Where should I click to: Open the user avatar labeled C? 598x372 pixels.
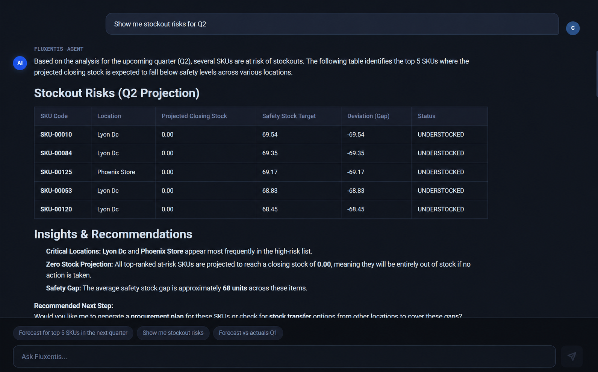[x=573, y=28]
